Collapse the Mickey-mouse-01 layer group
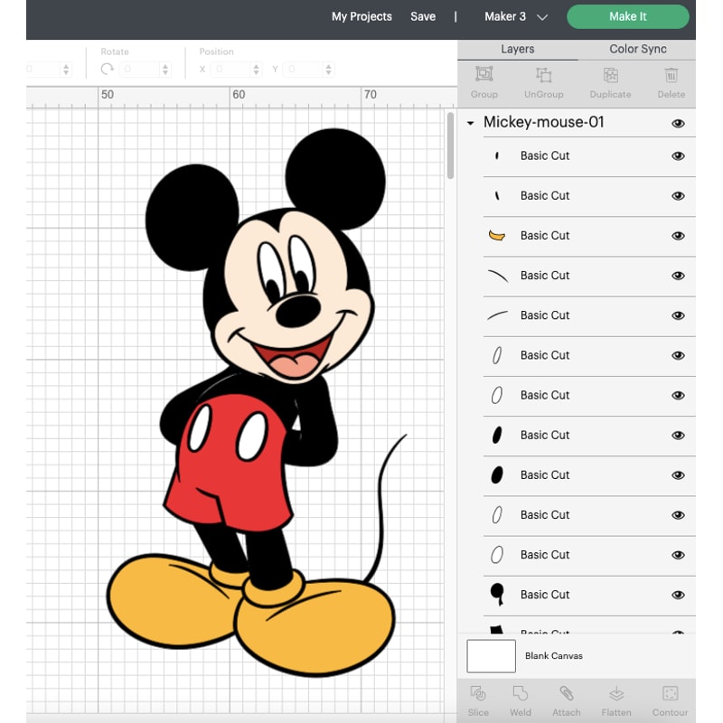The width and height of the screenshot is (723, 723). click(470, 123)
